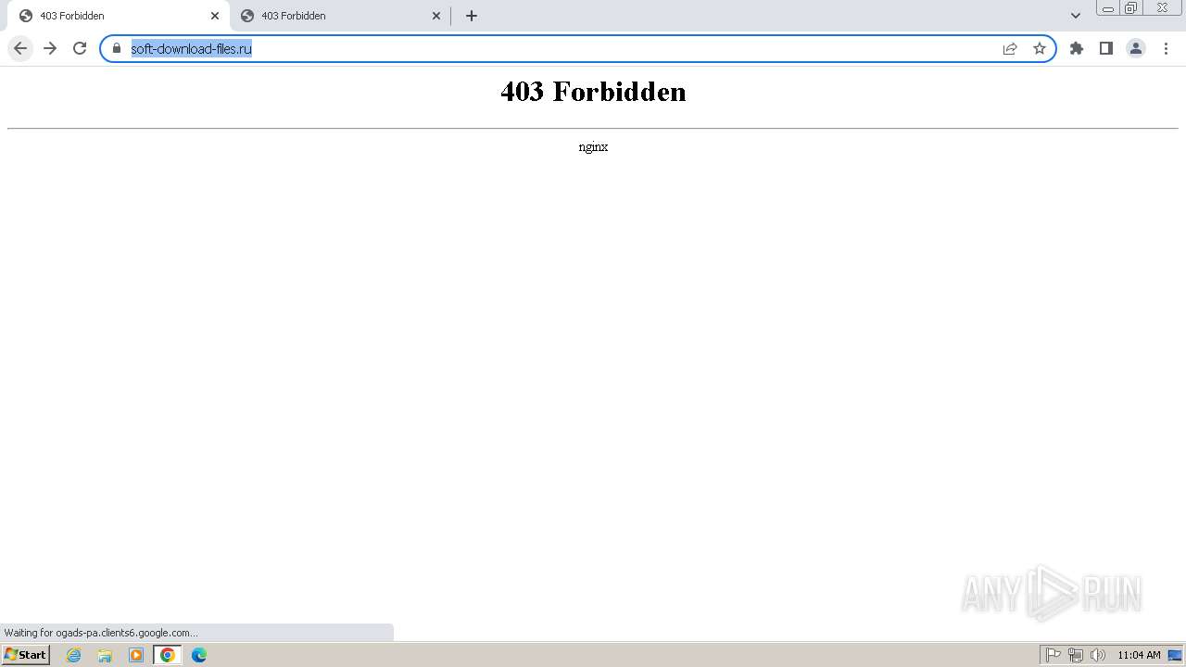This screenshot has width=1186, height=667.
Task: Close the first 403 Forbidden tab
Action: (215, 16)
